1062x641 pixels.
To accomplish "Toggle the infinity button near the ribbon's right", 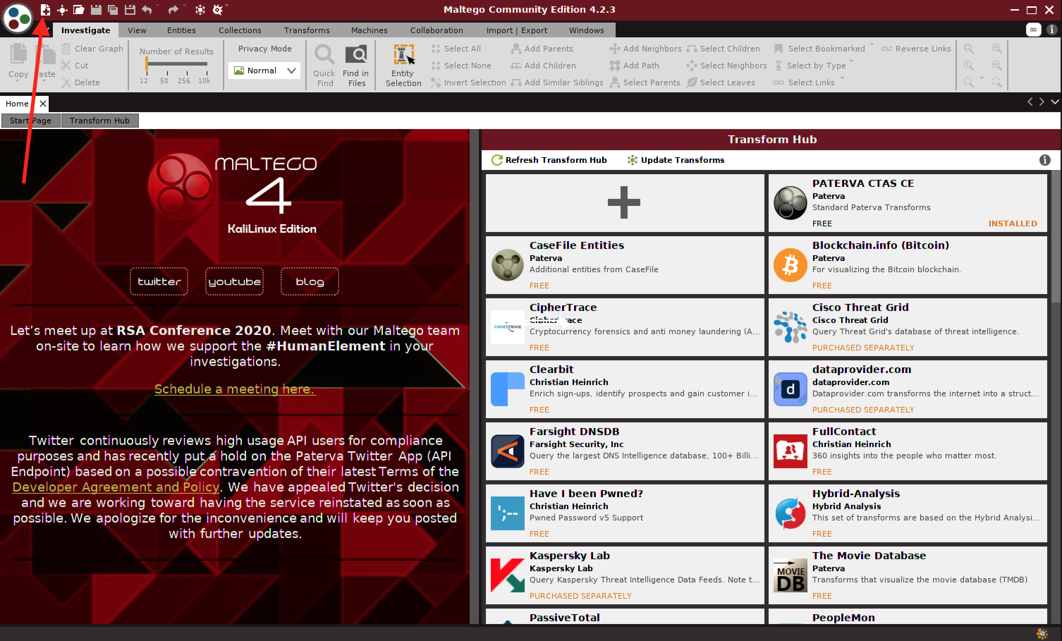I will (x=1033, y=30).
